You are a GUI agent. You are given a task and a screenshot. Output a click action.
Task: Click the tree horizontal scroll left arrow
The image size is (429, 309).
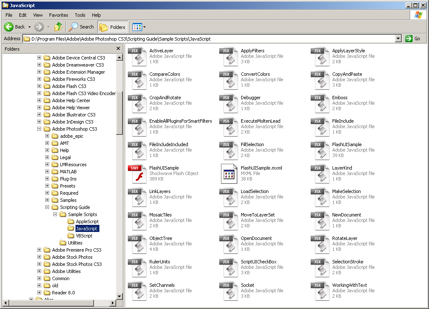click(5, 303)
